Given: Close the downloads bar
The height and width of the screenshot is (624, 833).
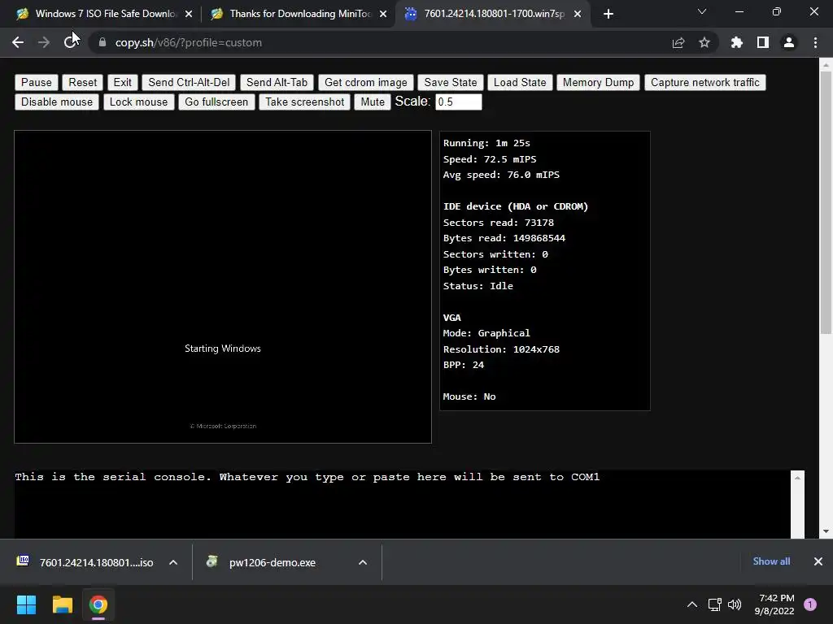Looking at the screenshot, I should 818,561.
